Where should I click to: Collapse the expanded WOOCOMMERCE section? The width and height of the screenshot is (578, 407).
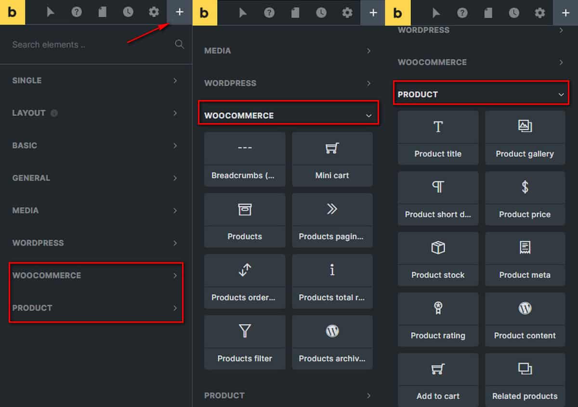pyautogui.click(x=288, y=115)
